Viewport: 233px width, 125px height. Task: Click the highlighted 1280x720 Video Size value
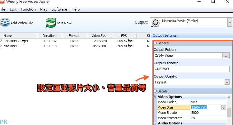(199, 107)
